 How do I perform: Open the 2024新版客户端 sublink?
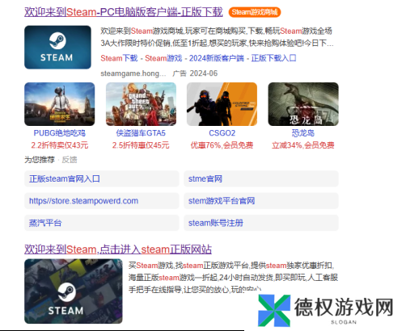coord(216,58)
